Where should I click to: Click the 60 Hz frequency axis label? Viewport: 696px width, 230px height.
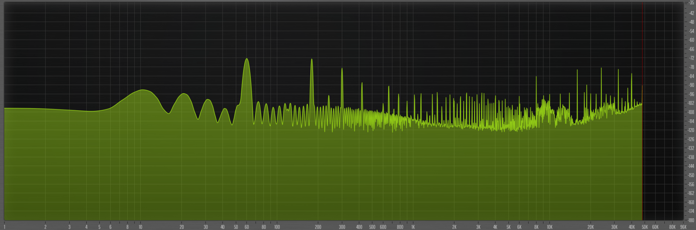coord(247,227)
